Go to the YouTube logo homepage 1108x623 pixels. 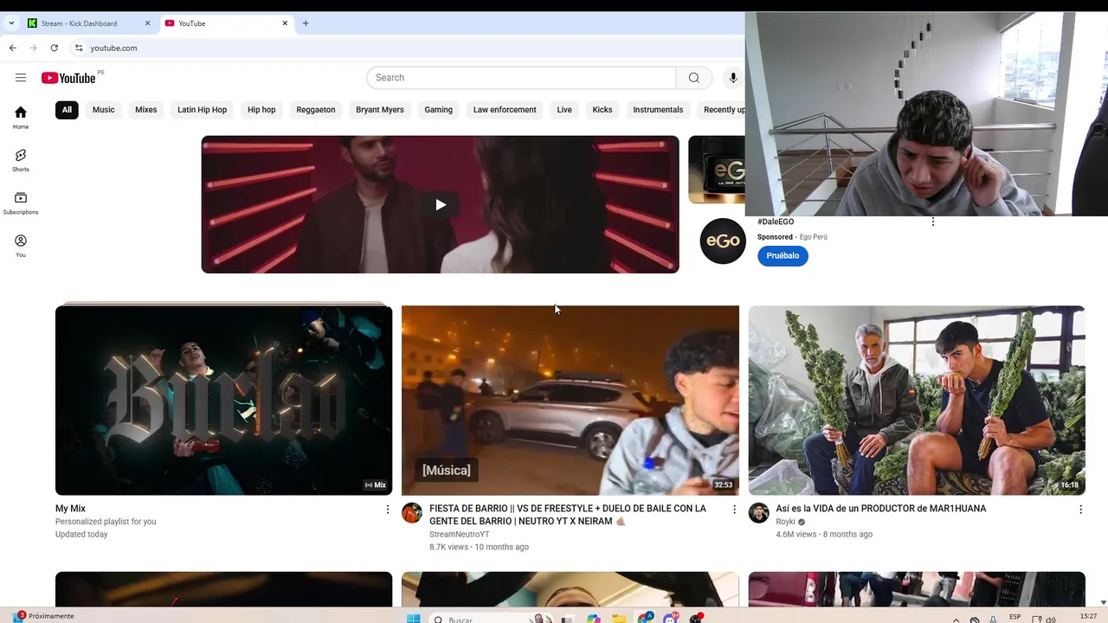(x=68, y=78)
